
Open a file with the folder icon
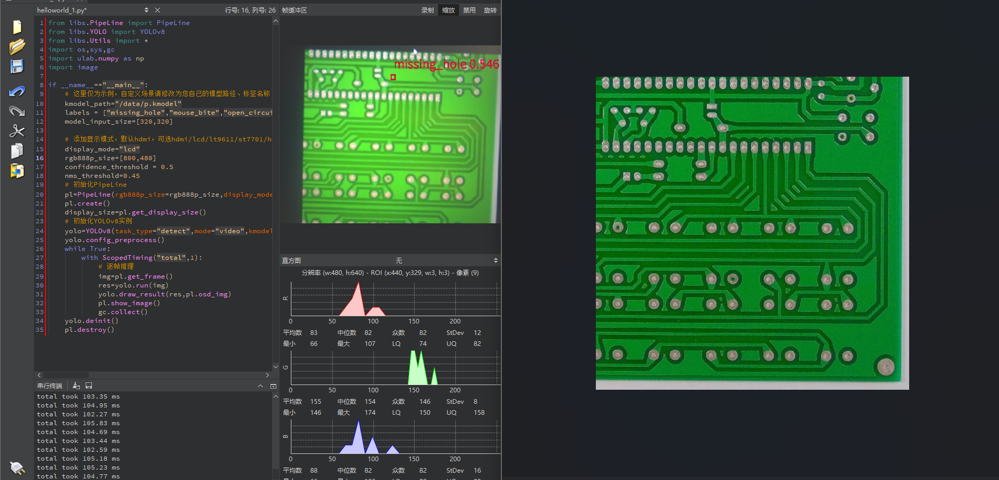pyautogui.click(x=17, y=47)
